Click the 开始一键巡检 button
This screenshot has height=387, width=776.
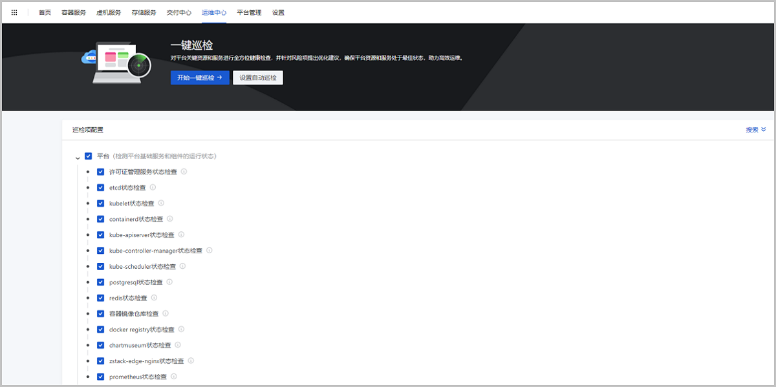coord(200,77)
